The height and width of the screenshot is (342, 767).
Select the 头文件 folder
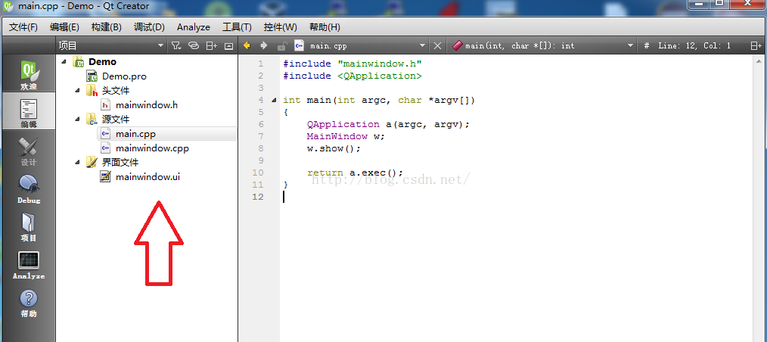(x=116, y=91)
